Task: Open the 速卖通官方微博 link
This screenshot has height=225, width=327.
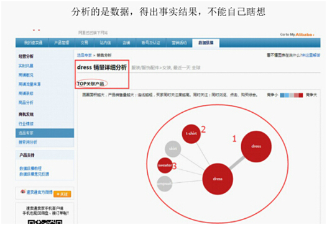Action: point(39,192)
